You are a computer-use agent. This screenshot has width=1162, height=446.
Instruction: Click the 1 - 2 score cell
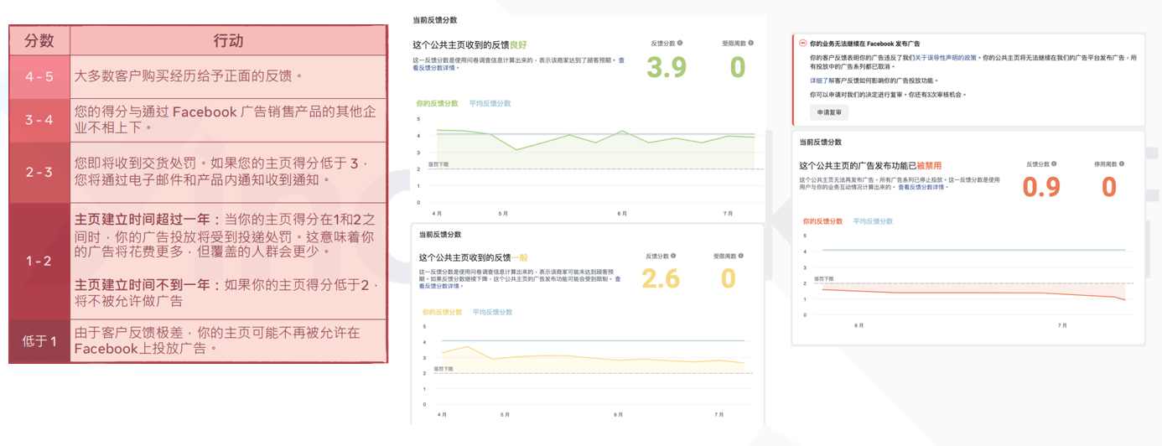tap(39, 261)
